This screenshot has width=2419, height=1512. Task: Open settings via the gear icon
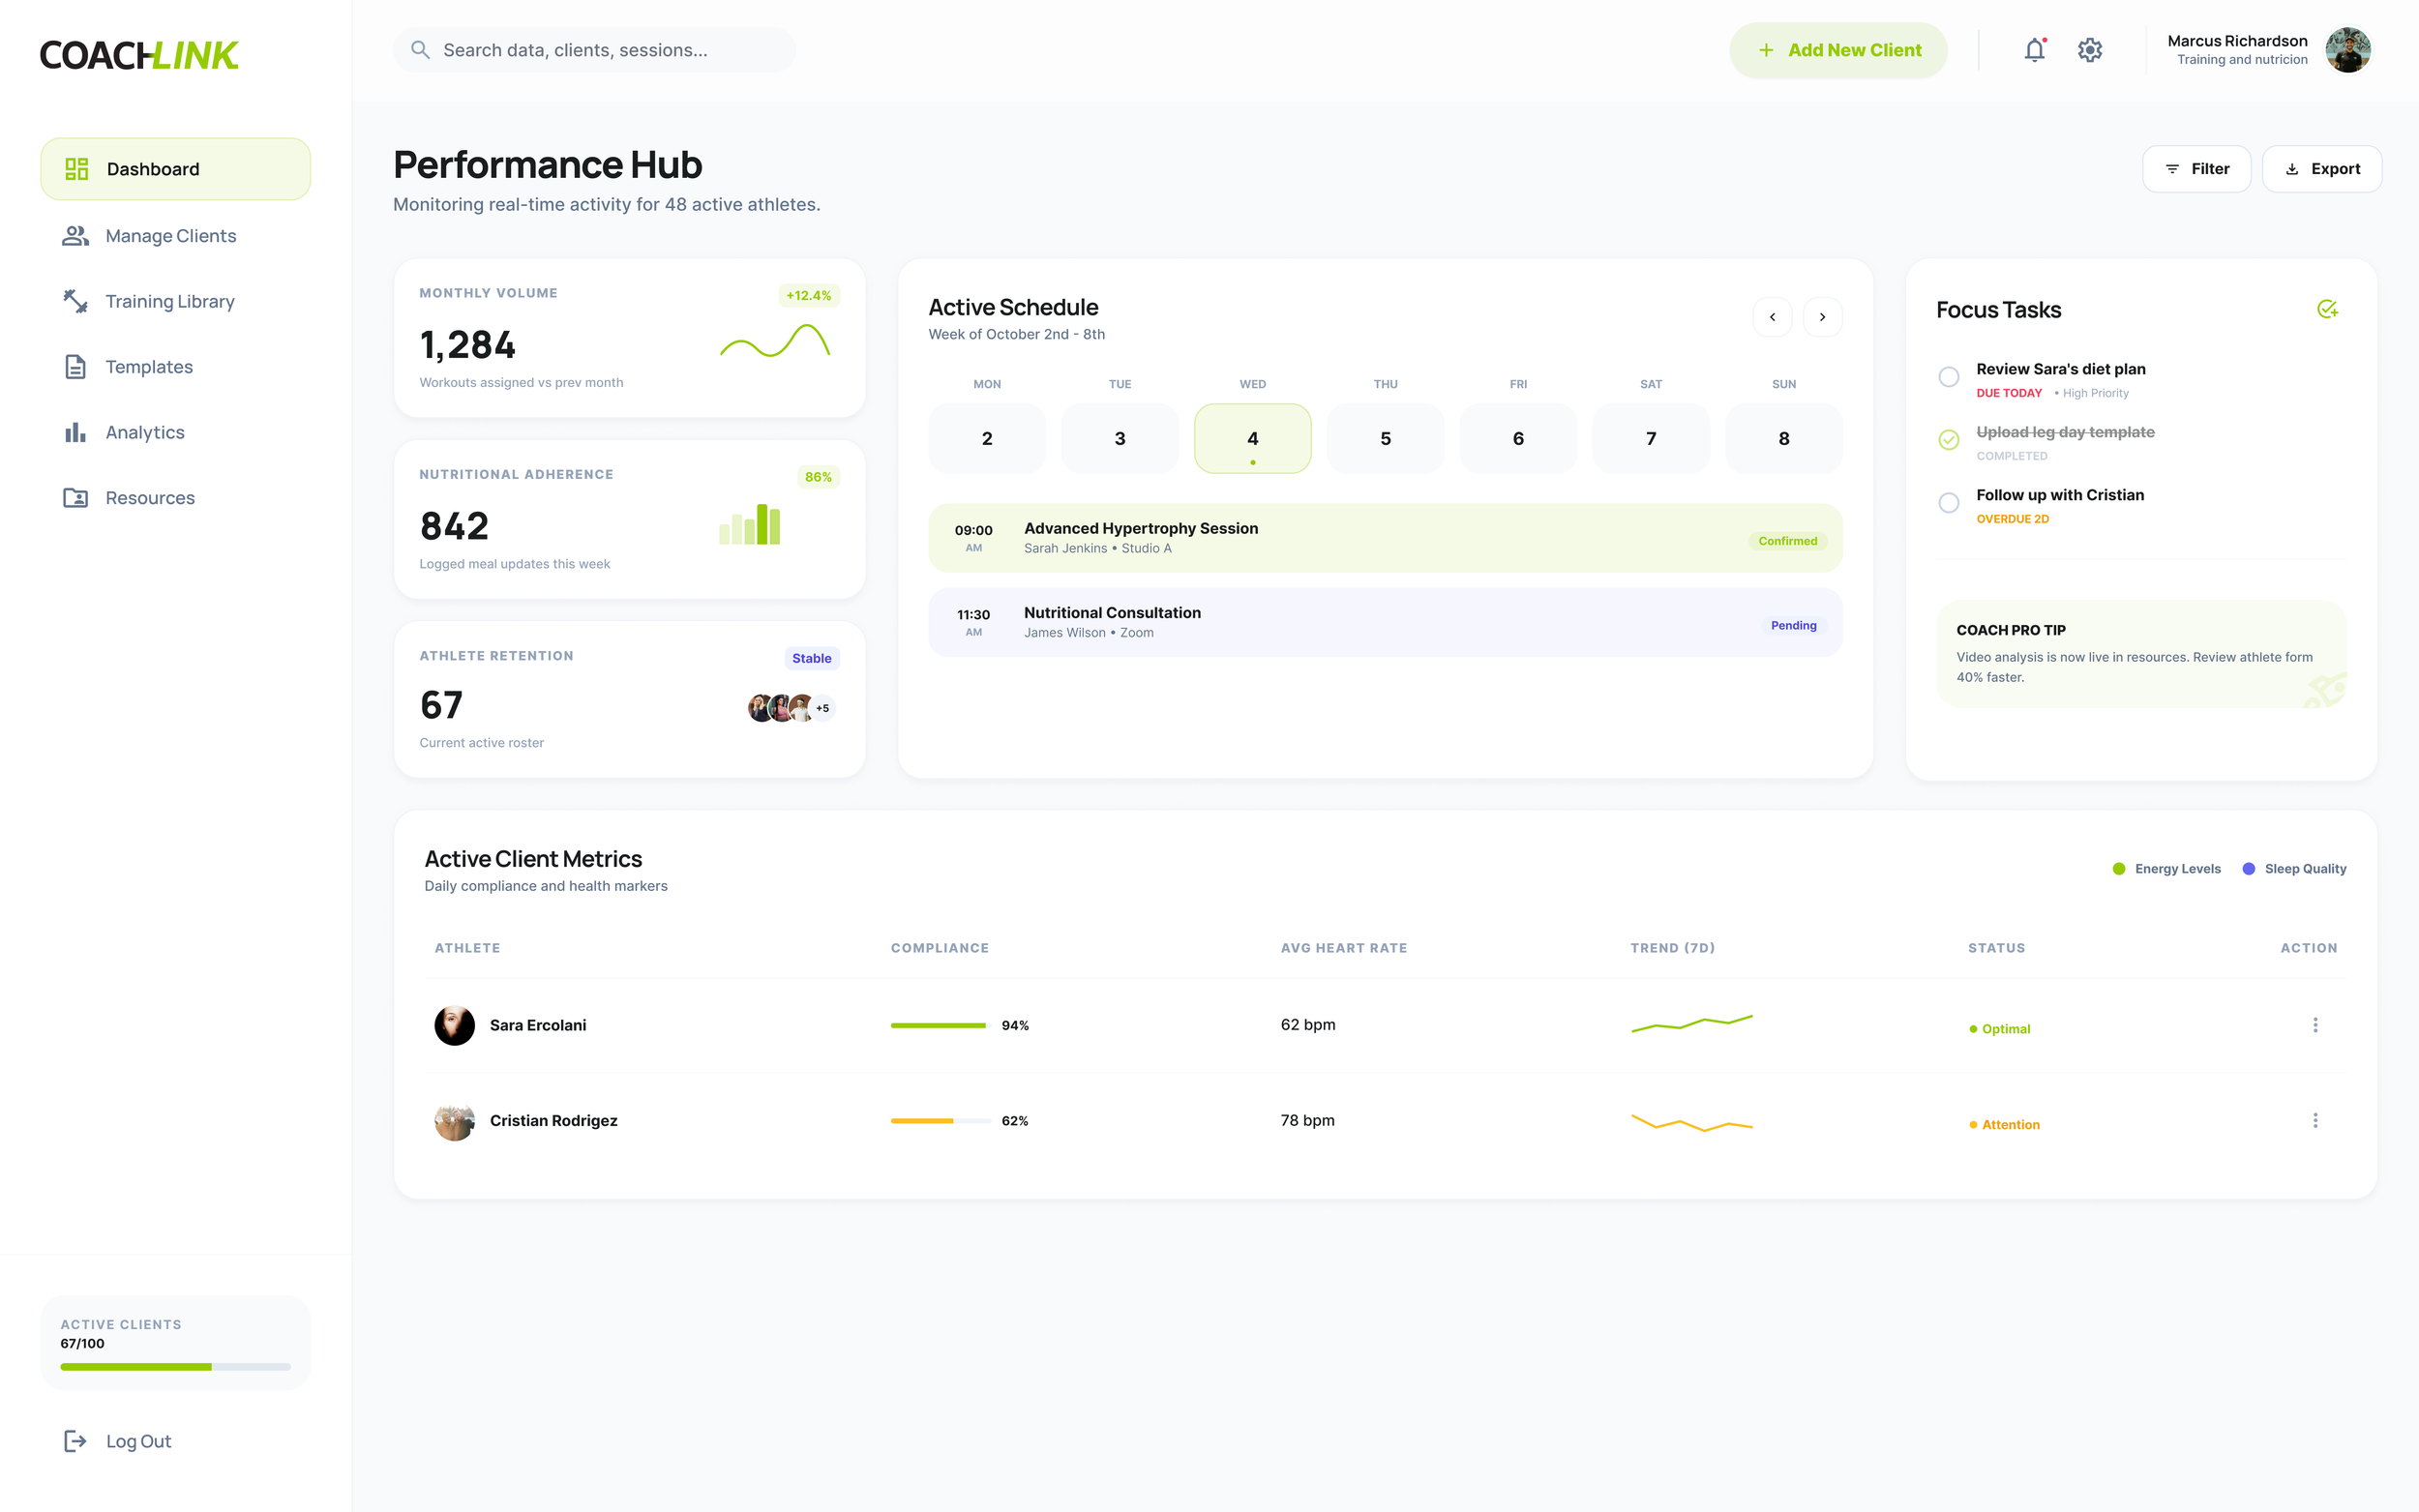2089,50
